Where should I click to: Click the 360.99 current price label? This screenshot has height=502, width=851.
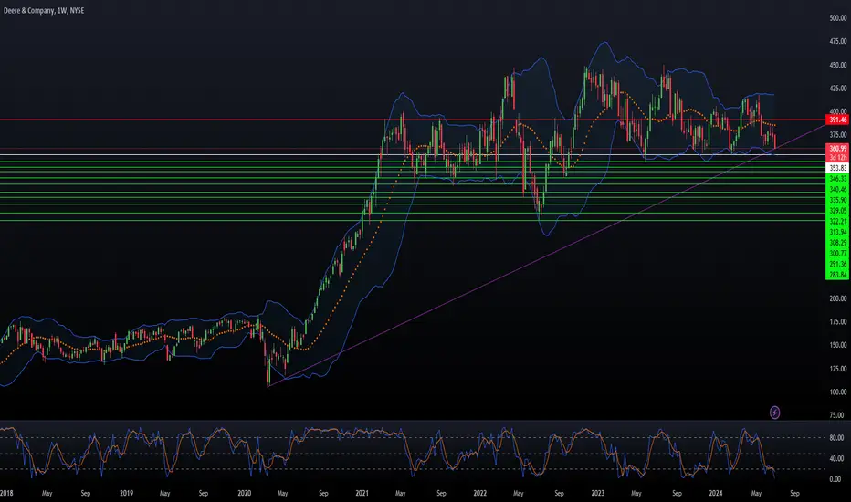coord(837,148)
